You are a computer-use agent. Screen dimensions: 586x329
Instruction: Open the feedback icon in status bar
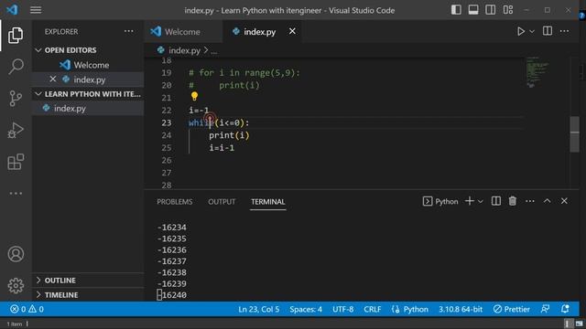point(546,309)
